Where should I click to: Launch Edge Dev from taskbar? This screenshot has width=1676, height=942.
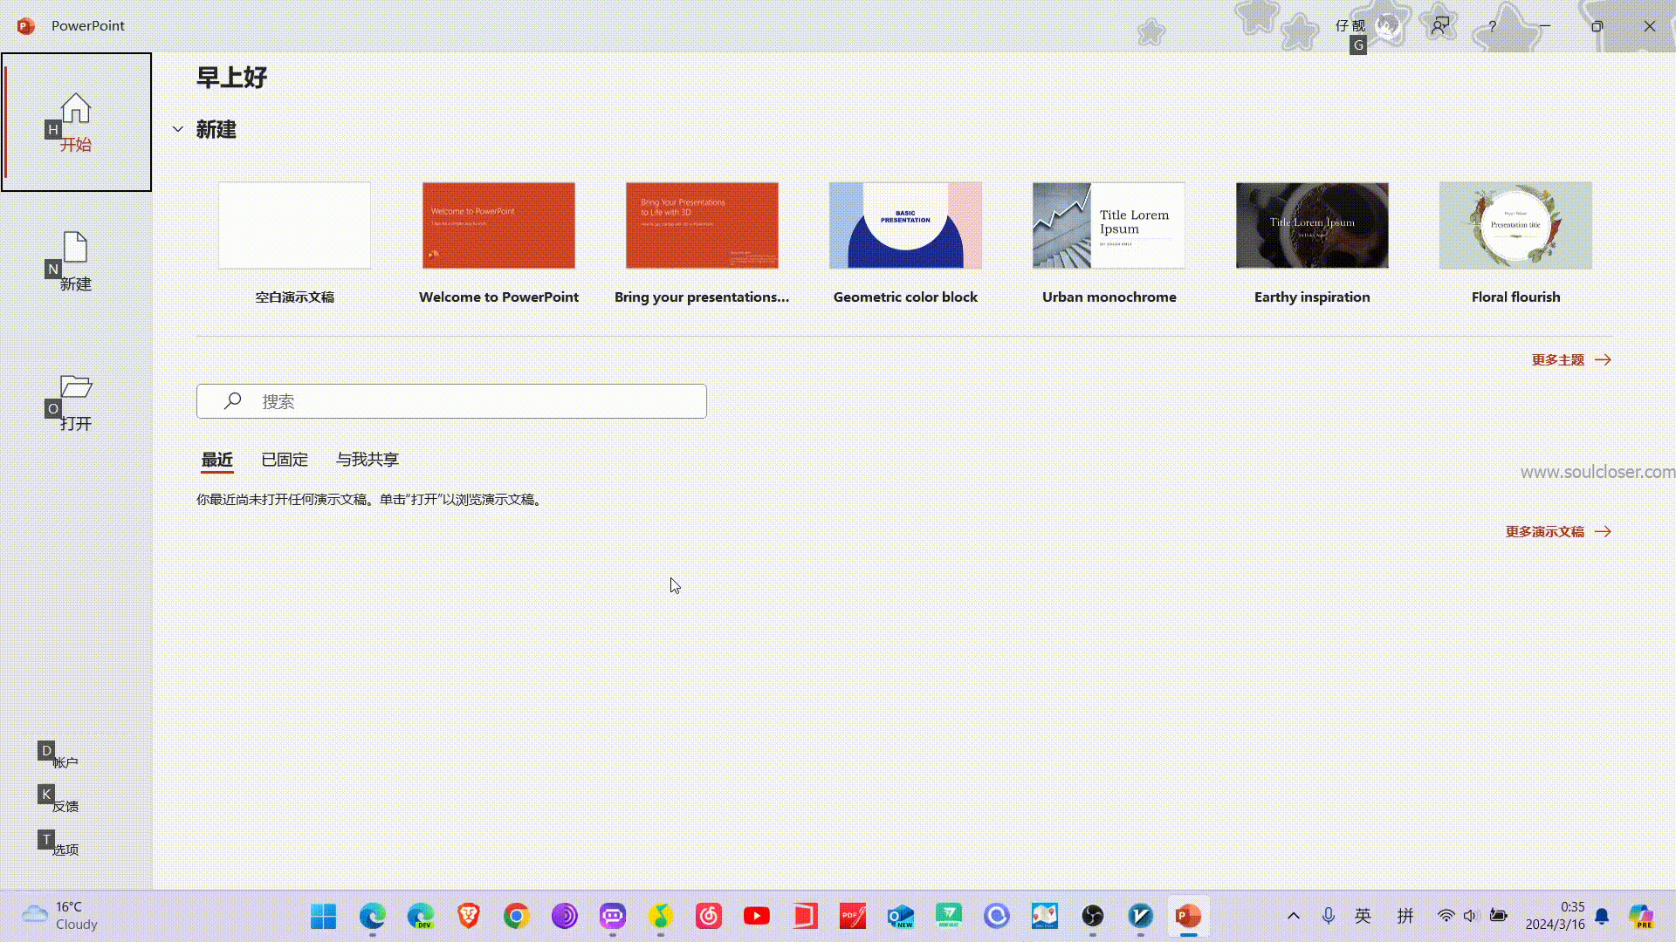(421, 916)
